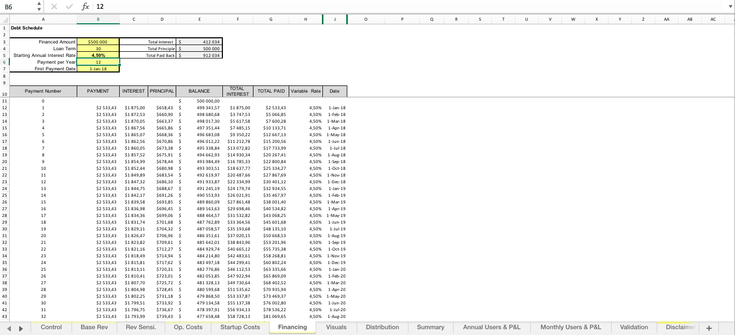Select column AC header
This screenshot has width=735, height=335.
pyautogui.click(x=713, y=19)
